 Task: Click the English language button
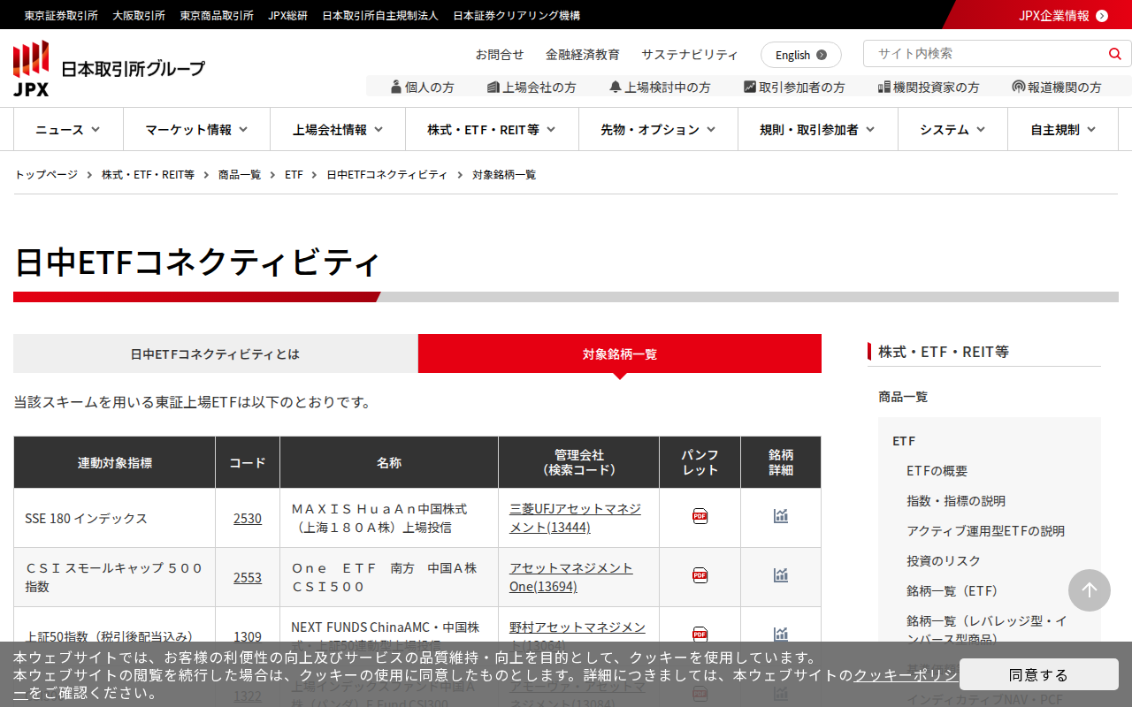tap(801, 55)
